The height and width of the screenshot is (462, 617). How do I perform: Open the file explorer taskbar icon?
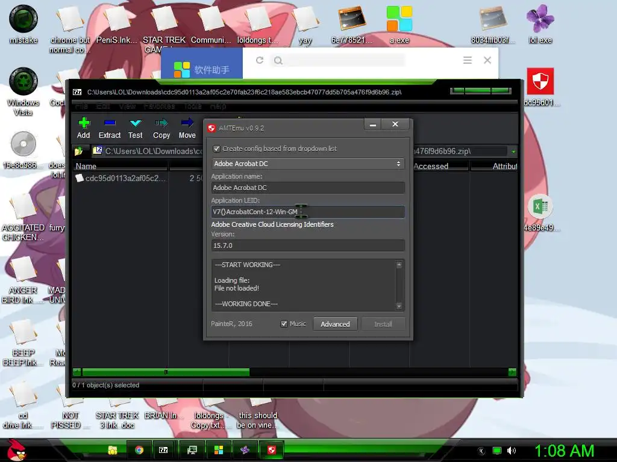113,450
